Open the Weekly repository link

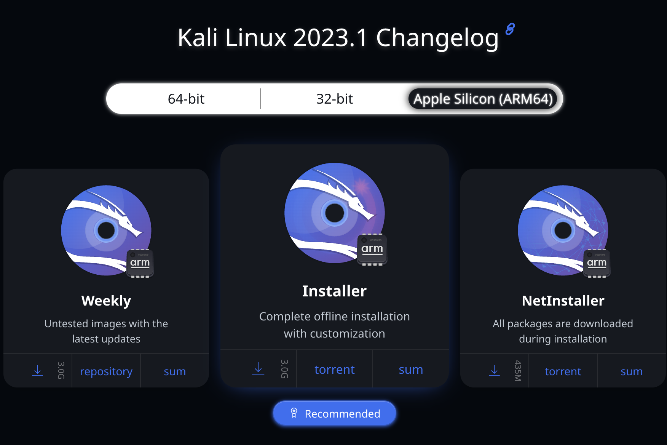106,371
